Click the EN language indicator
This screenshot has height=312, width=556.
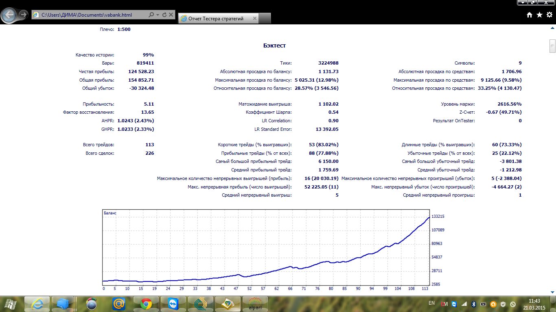(x=432, y=303)
